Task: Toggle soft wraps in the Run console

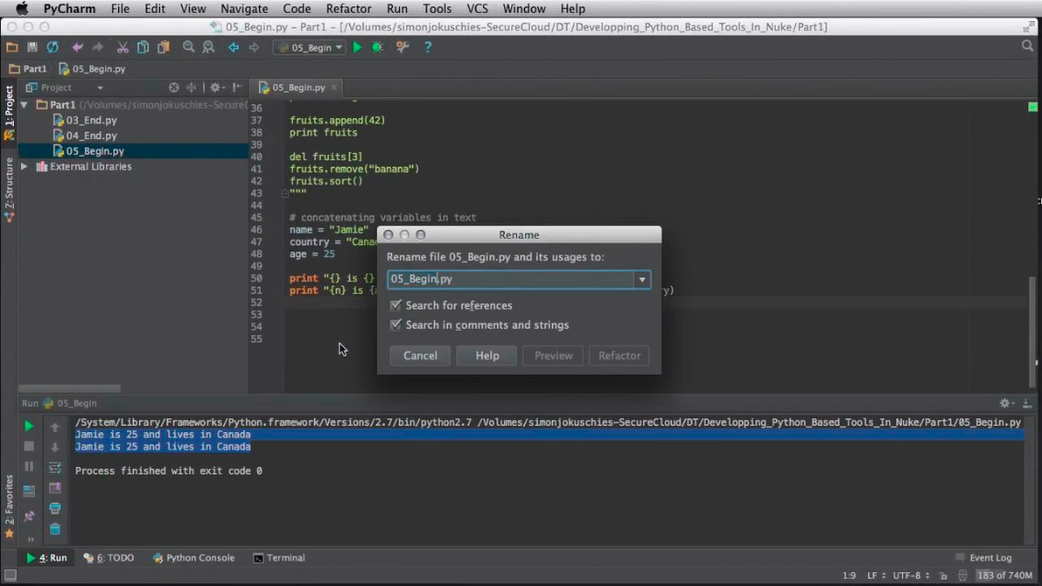Action: click(x=55, y=468)
